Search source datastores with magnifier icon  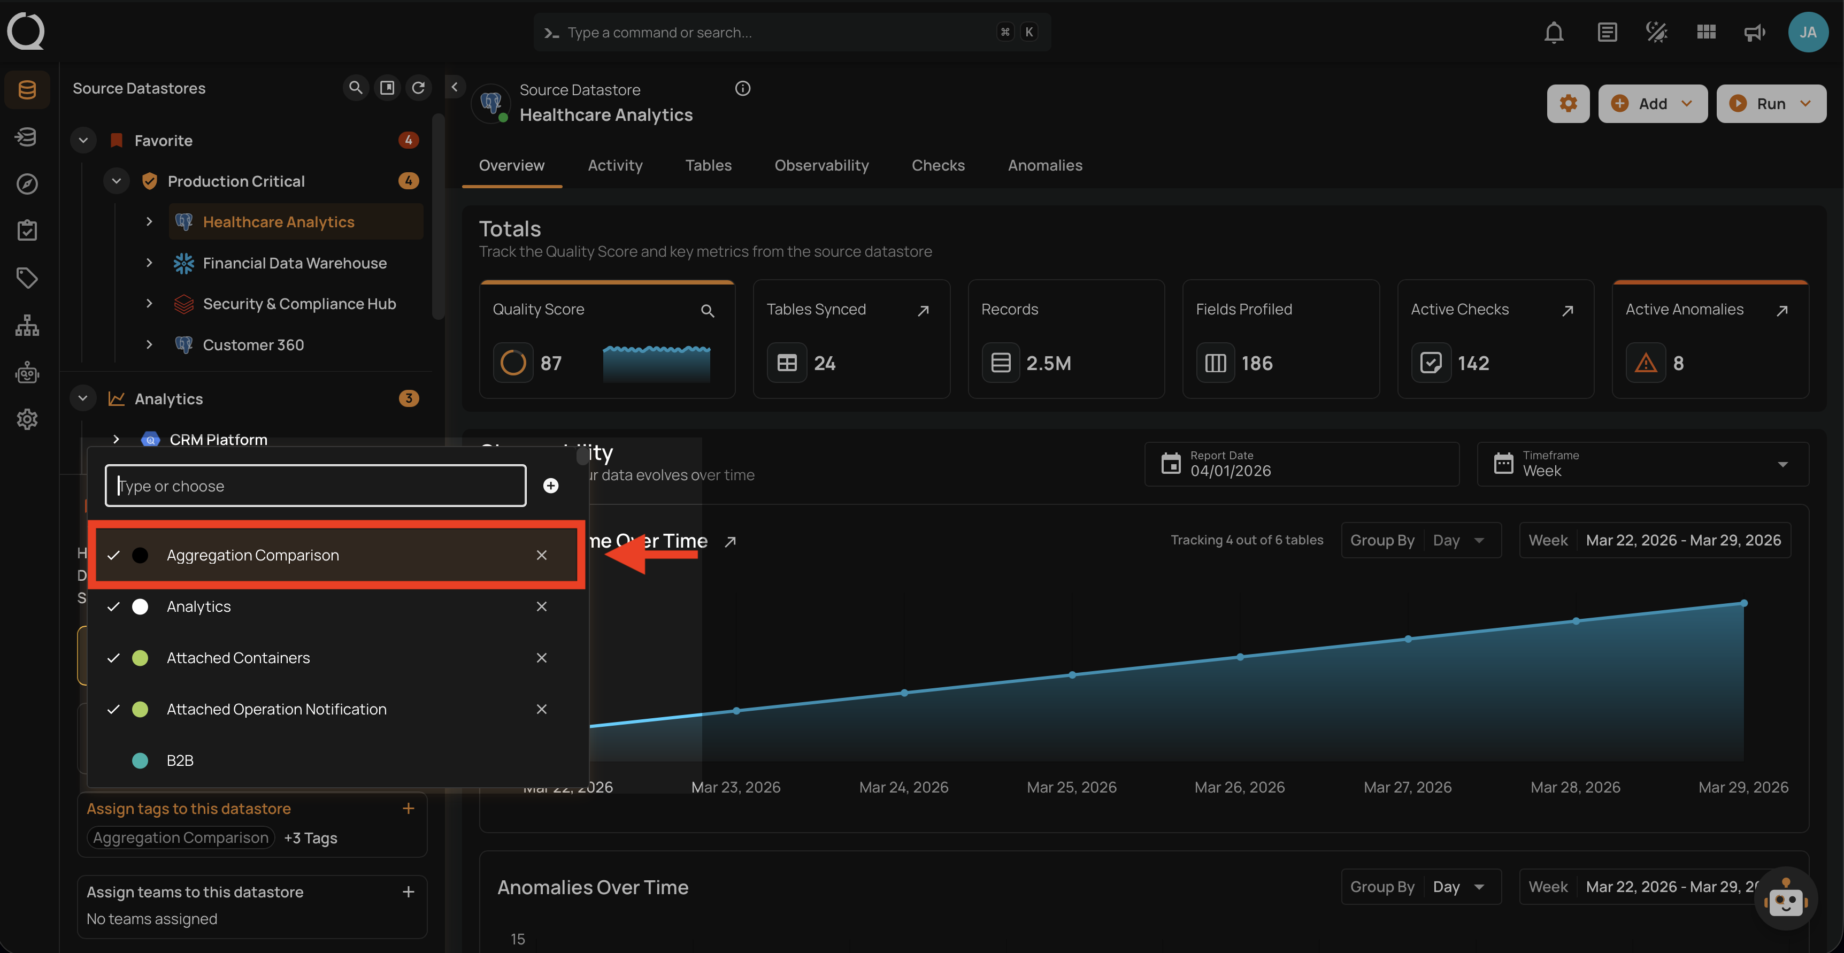pyautogui.click(x=355, y=87)
